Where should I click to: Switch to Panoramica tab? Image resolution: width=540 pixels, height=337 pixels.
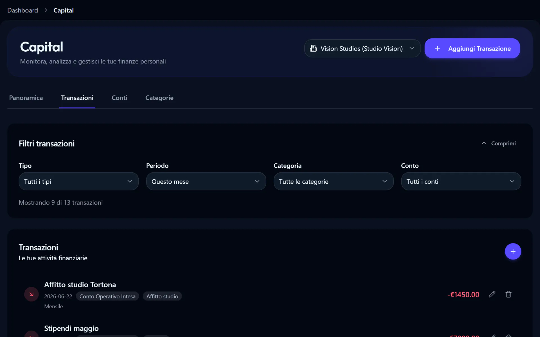coord(26,98)
